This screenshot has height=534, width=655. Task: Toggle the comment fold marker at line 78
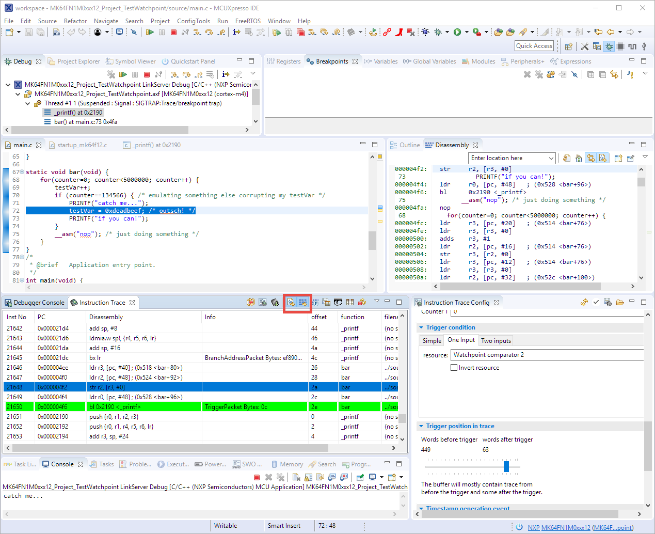[x=22, y=257]
